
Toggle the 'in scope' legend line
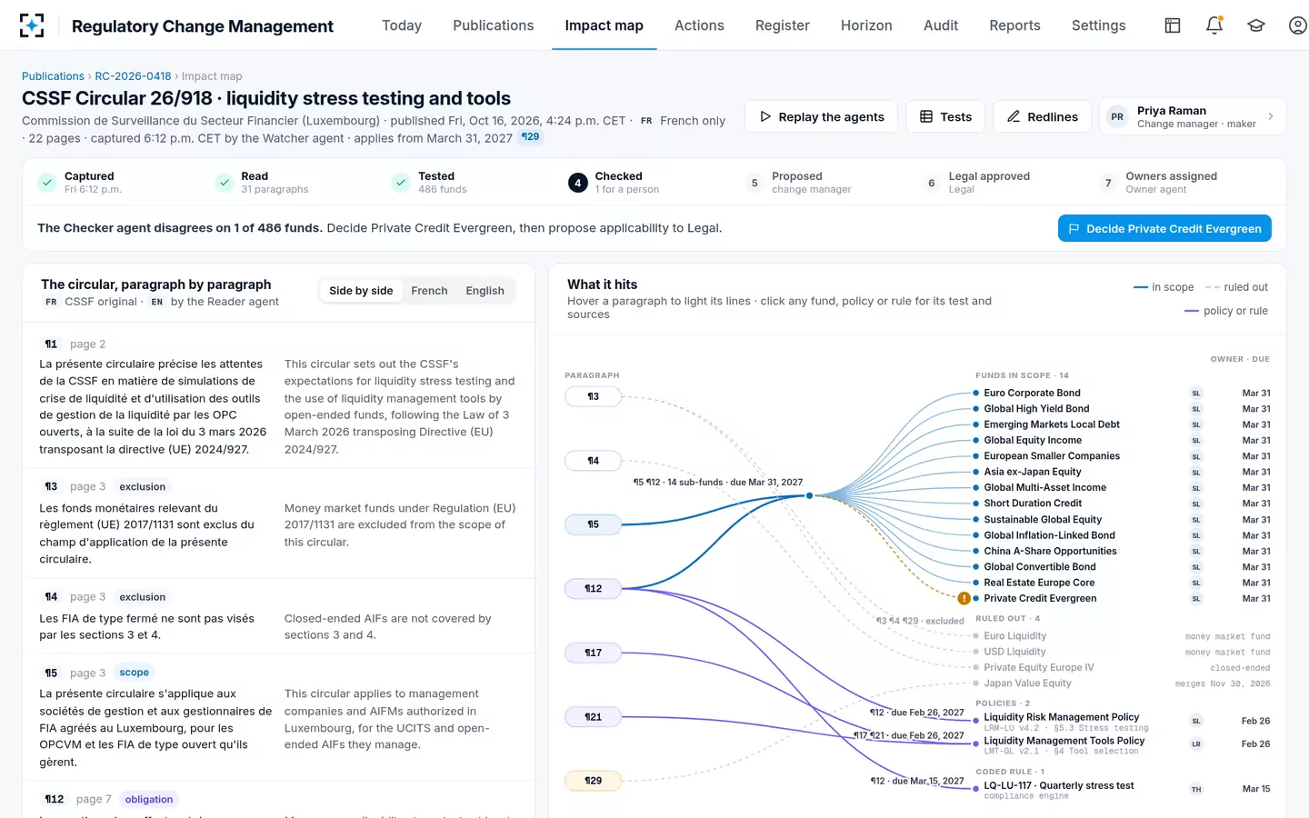point(1164,287)
